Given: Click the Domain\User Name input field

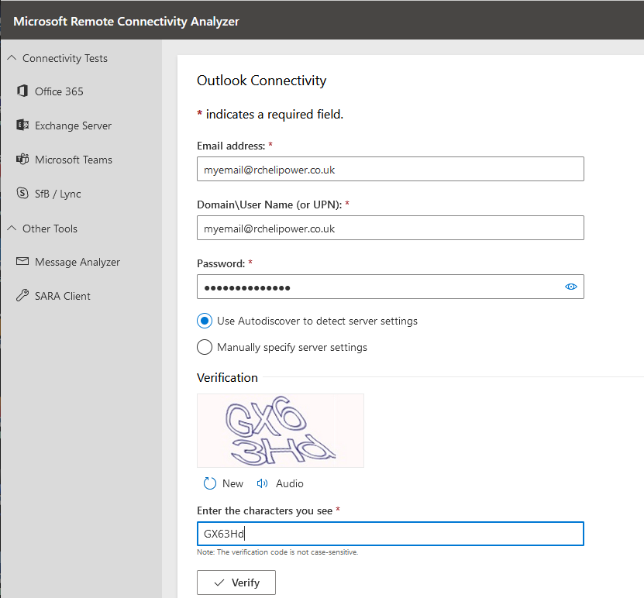Looking at the screenshot, I should (390, 228).
